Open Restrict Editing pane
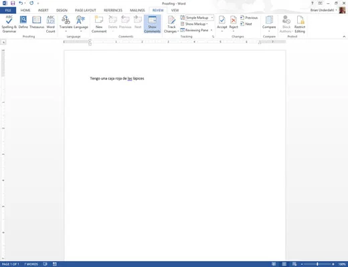This screenshot has height=267, width=348. [x=300, y=24]
